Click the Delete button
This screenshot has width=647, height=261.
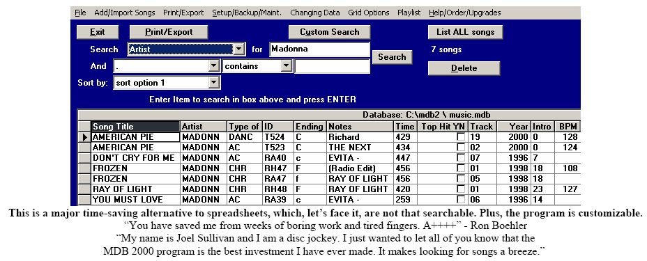tap(464, 68)
